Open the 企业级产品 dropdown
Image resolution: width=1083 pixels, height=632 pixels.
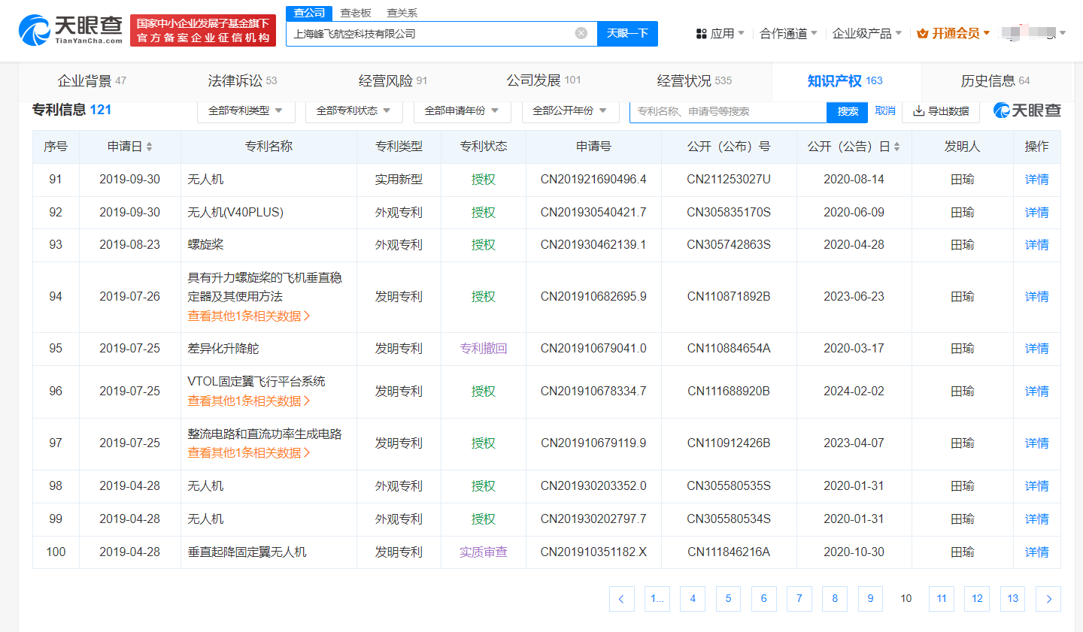[x=867, y=33]
